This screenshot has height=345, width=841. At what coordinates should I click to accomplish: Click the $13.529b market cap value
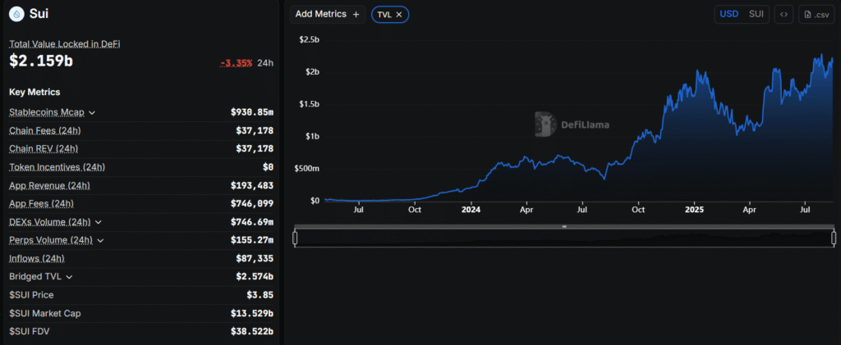[251, 313]
